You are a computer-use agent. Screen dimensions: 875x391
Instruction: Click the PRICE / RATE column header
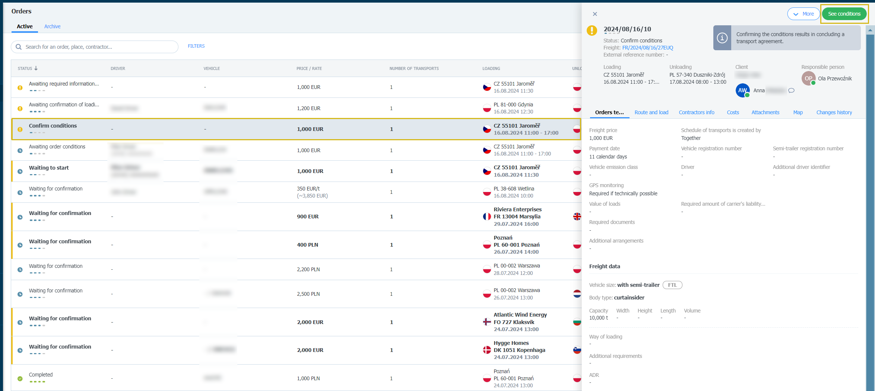coord(309,68)
